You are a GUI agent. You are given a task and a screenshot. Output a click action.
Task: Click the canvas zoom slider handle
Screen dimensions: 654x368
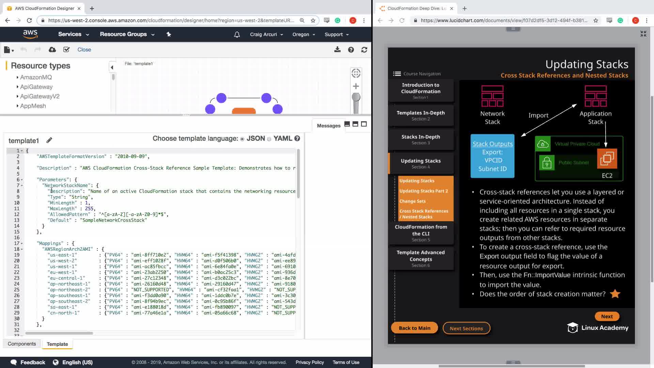click(356, 97)
